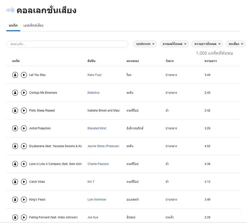This screenshot has width=247, height=223.
Task: Play the track Contigo Me Enamore
Action: point(24,93)
